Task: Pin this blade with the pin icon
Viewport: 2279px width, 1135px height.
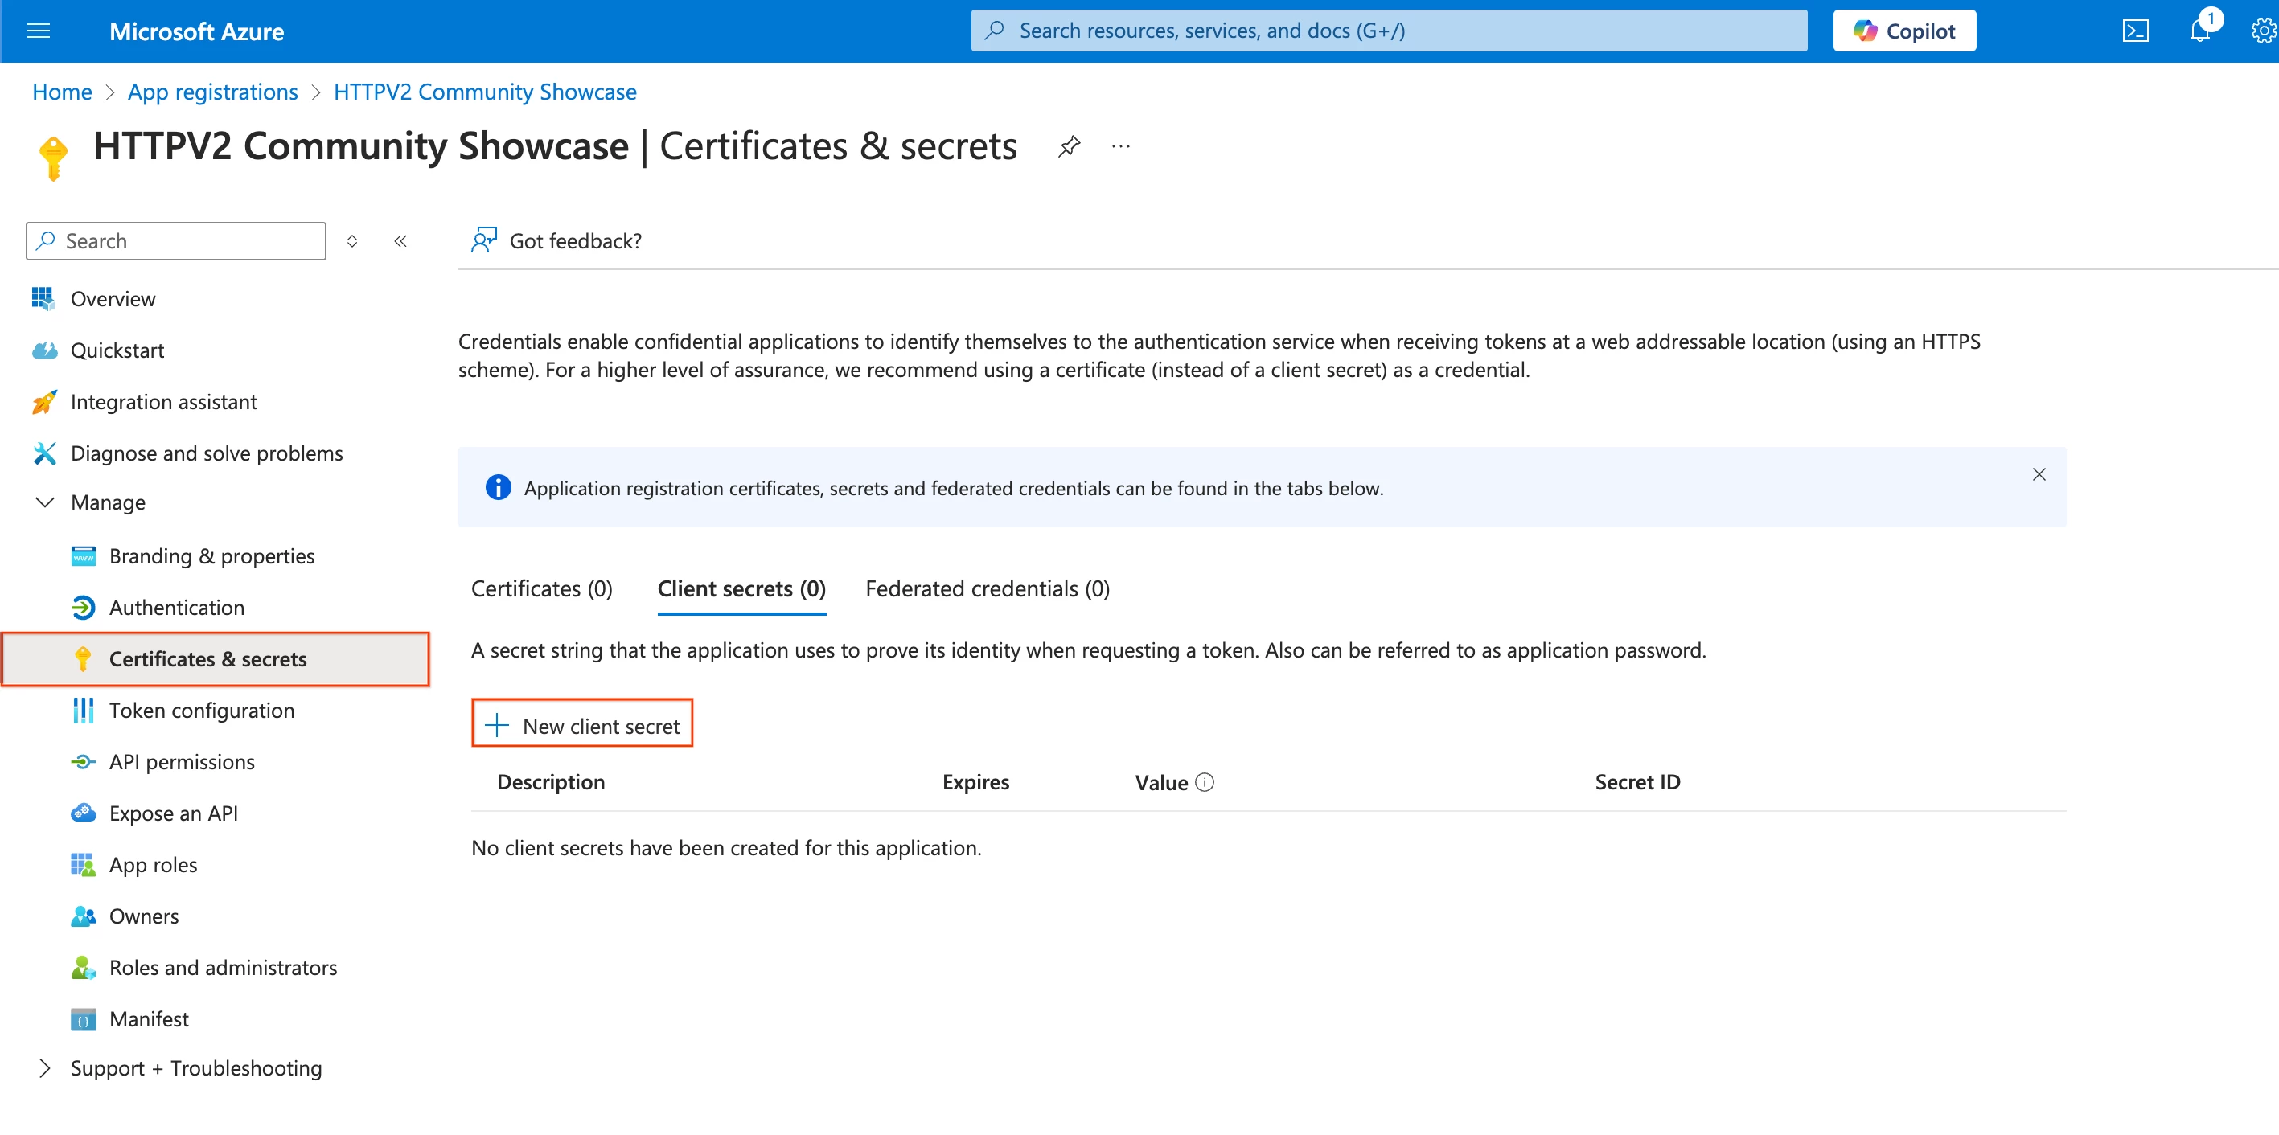Action: pyautogui.click(x=1069, y=146)
